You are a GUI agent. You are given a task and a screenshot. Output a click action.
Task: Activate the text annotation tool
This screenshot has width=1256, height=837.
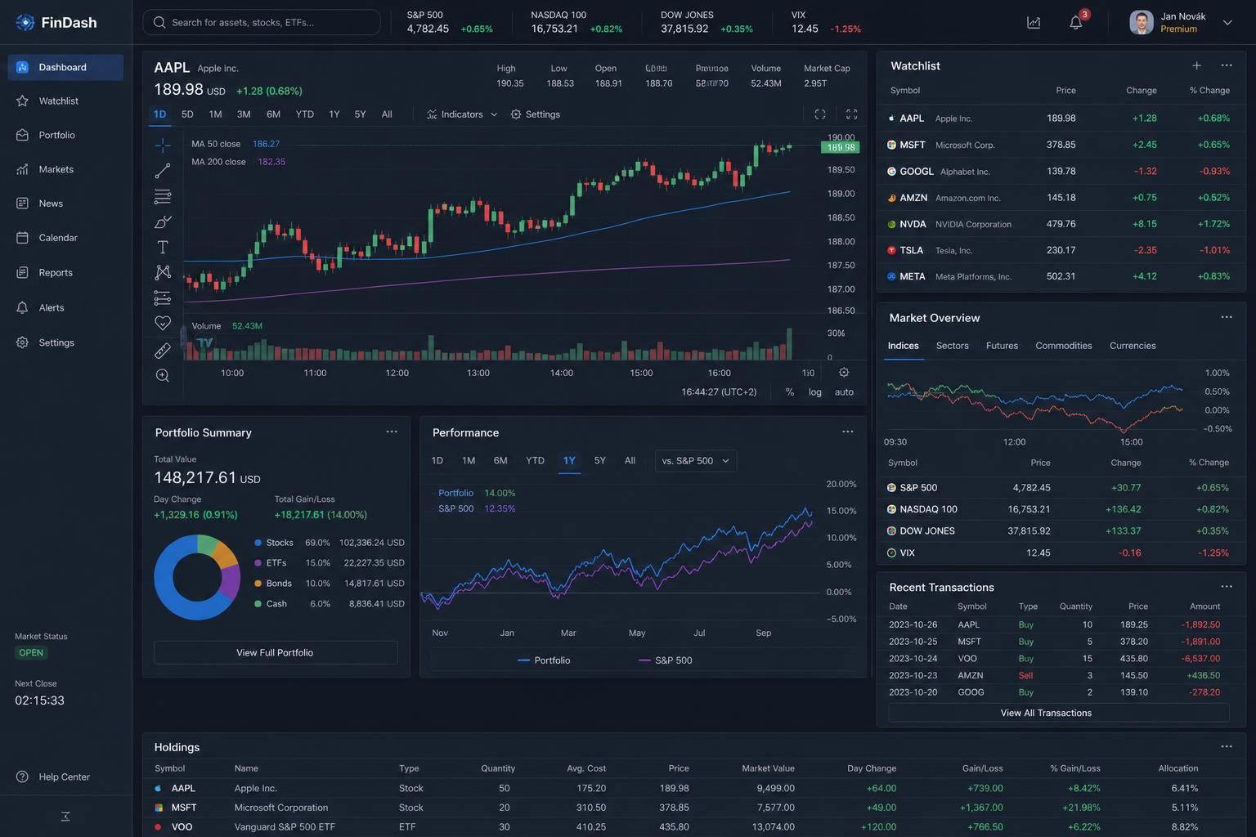click(x=163, y=247)
